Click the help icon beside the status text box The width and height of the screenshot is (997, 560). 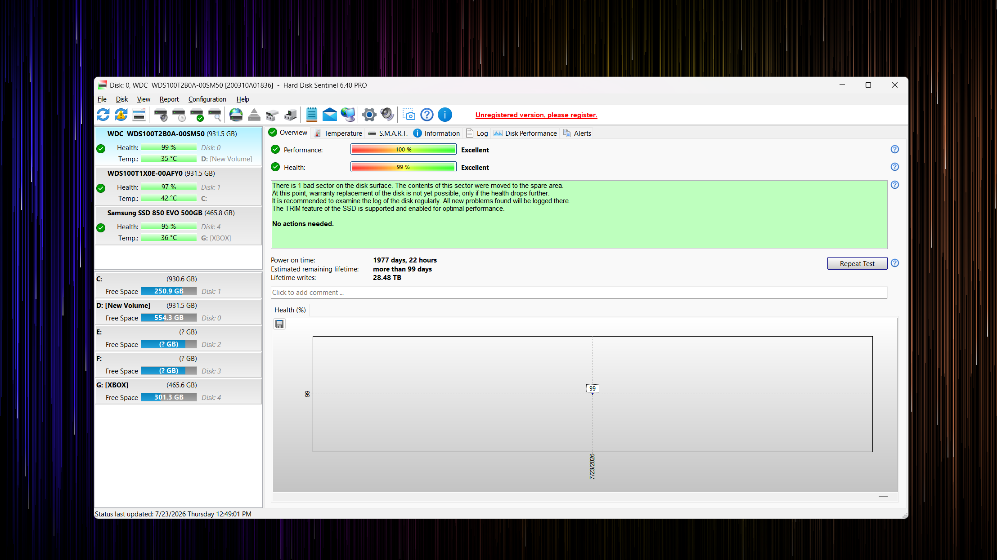click(894, 185)
